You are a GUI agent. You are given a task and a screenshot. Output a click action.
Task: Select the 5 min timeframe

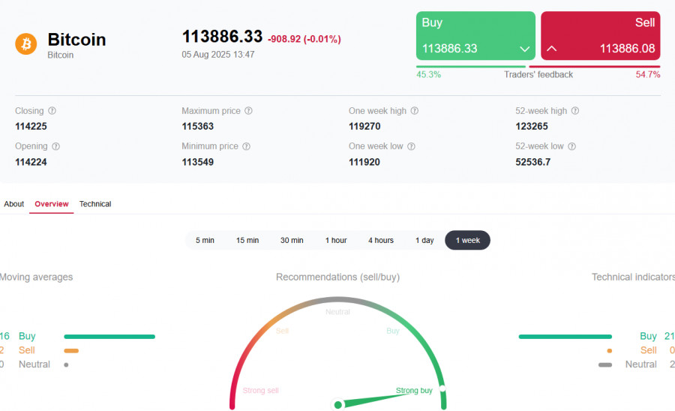205,240
